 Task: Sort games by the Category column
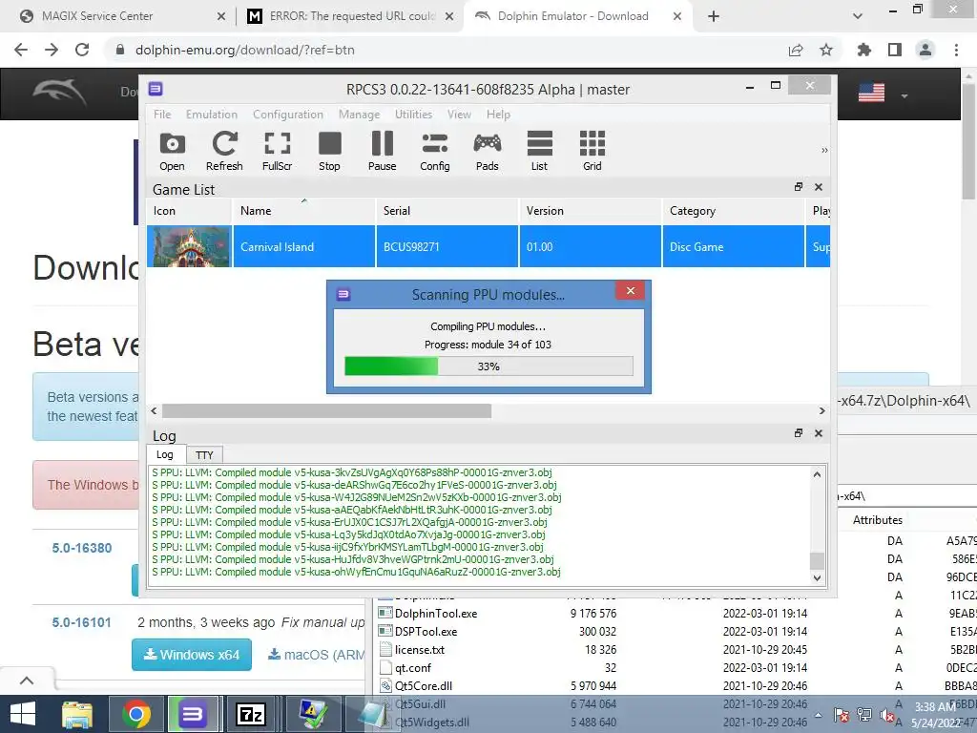[734, 211]
